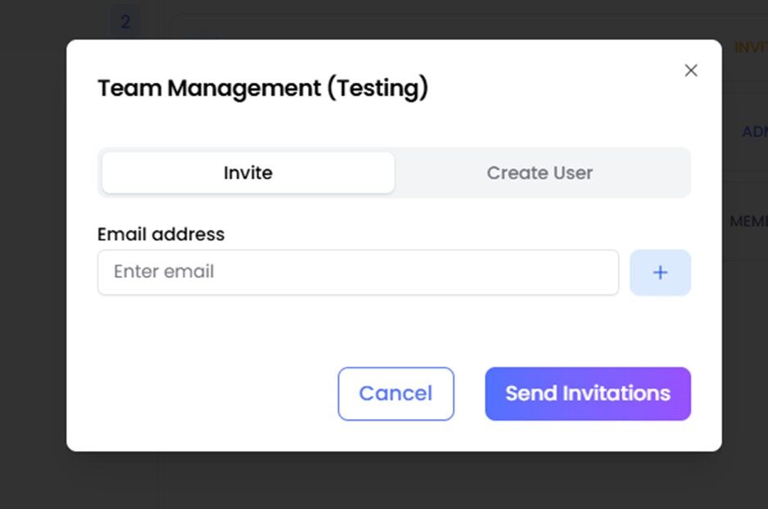Screen dimensions: 768x509
Task: Switch to the Invite tab
Action: pos(248,173)
